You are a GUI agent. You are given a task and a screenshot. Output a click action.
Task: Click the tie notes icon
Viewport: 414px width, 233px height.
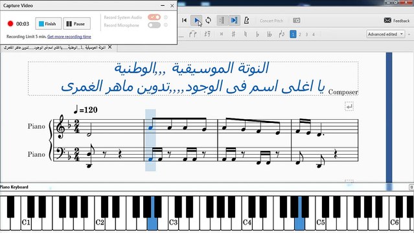coord(193,34)
